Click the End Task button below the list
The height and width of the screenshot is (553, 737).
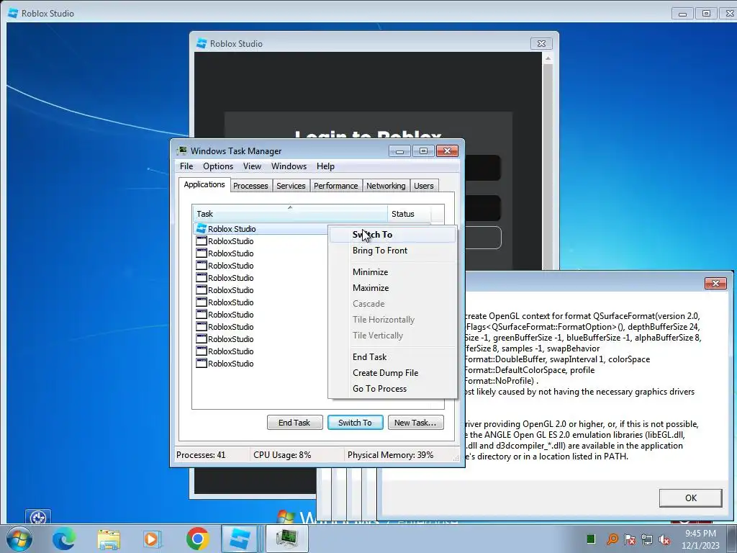coord(294,422)
